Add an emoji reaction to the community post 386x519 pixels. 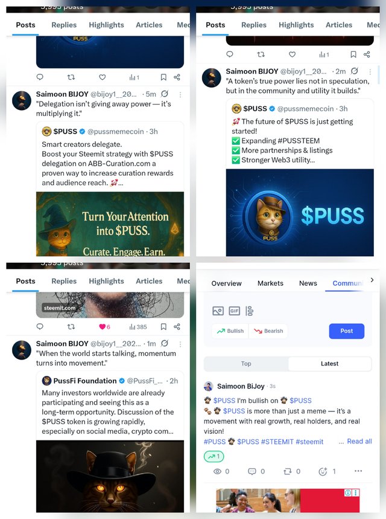pos(323,471)
